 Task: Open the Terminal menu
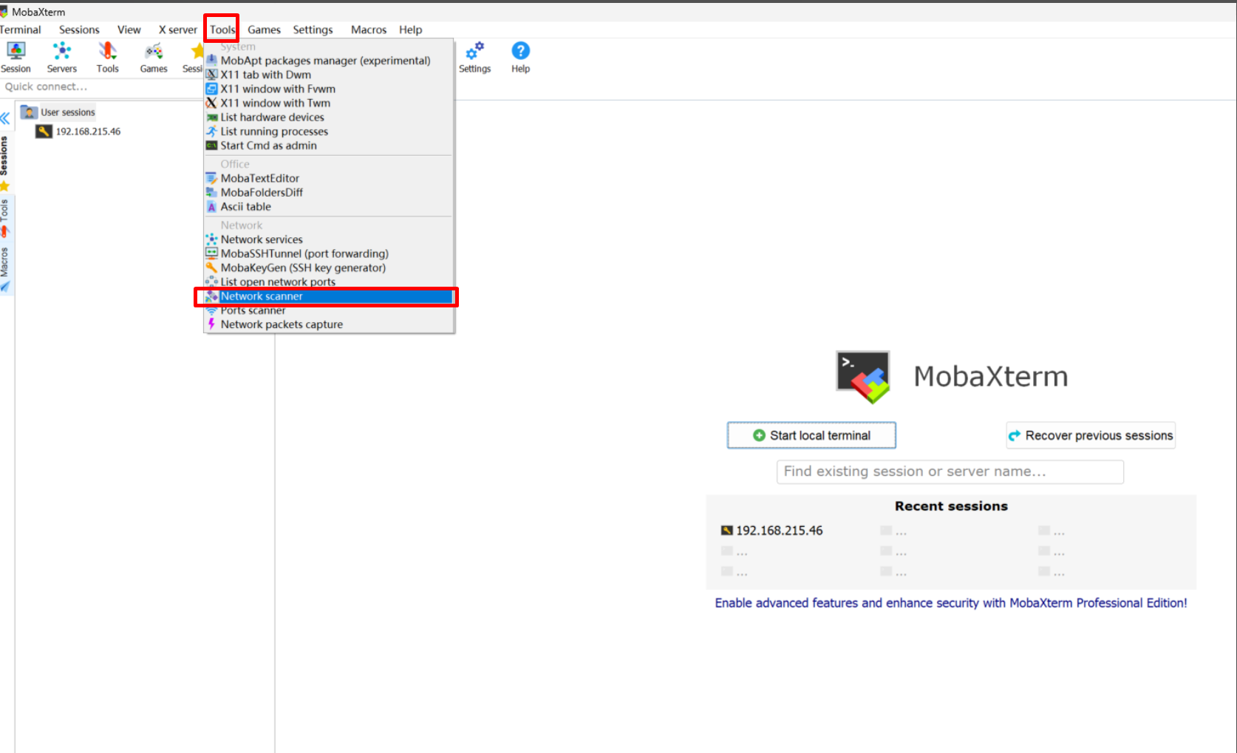[20, 30]
